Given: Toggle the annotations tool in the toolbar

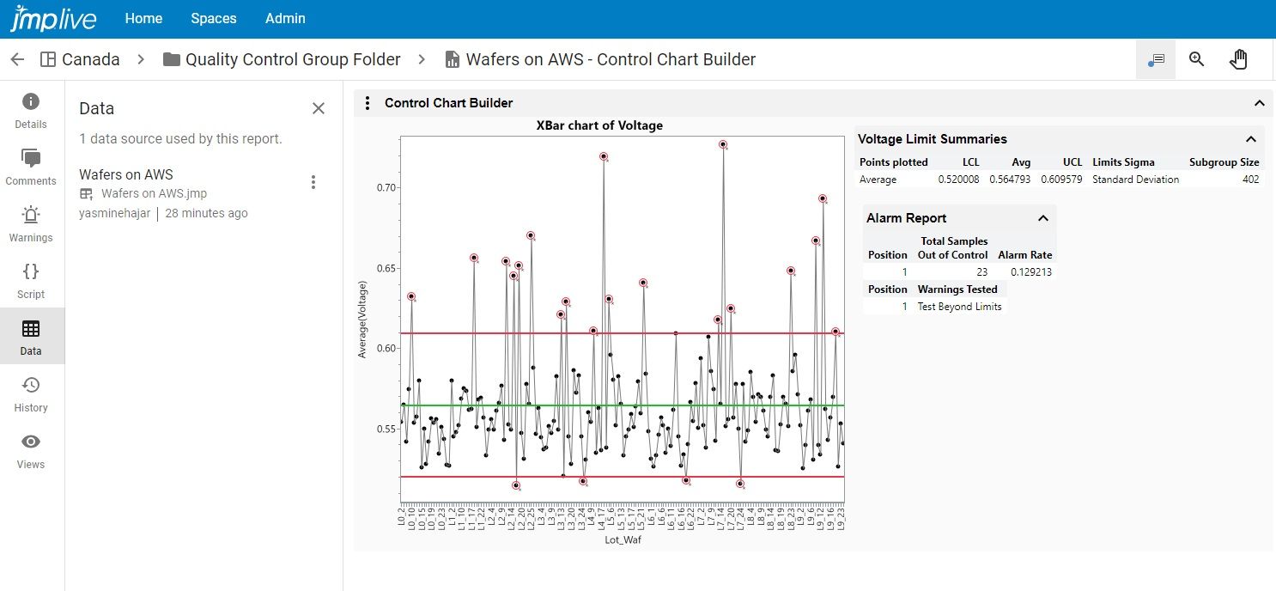Looking at the screenshot, I should point(1155,59).
